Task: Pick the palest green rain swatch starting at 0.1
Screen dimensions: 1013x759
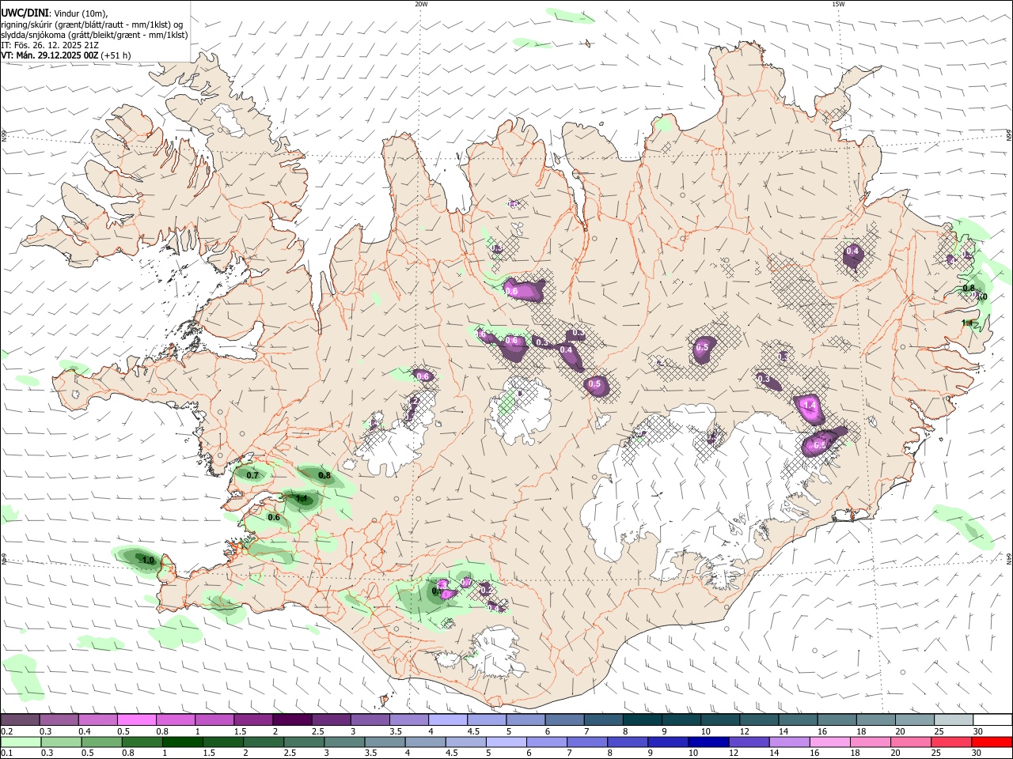Action: 21,742
